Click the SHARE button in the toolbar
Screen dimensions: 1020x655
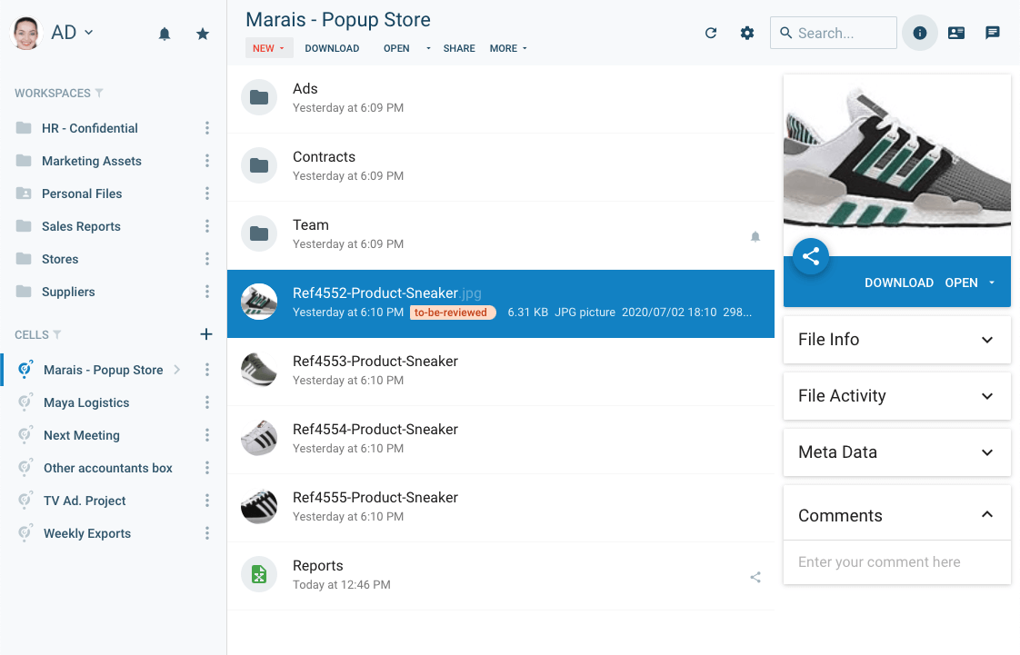pos(459,48)
